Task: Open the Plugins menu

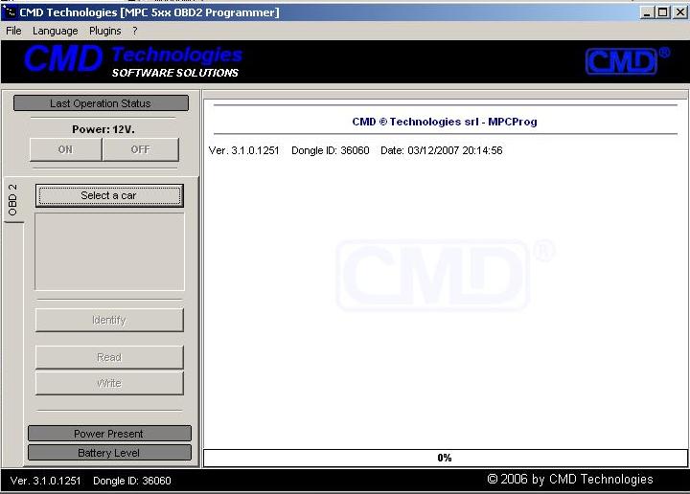Action: (x=105, y=31)
